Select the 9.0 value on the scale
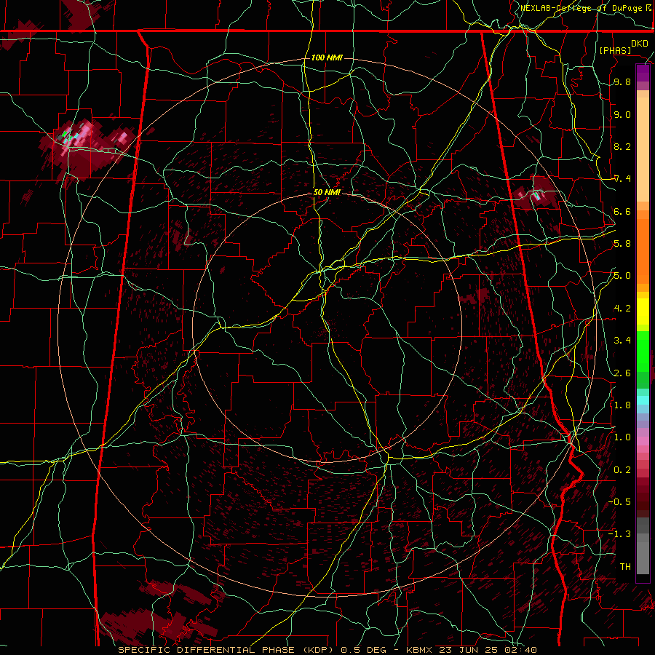Viewport: 655px width, 655px height. [x=622, y=114]
